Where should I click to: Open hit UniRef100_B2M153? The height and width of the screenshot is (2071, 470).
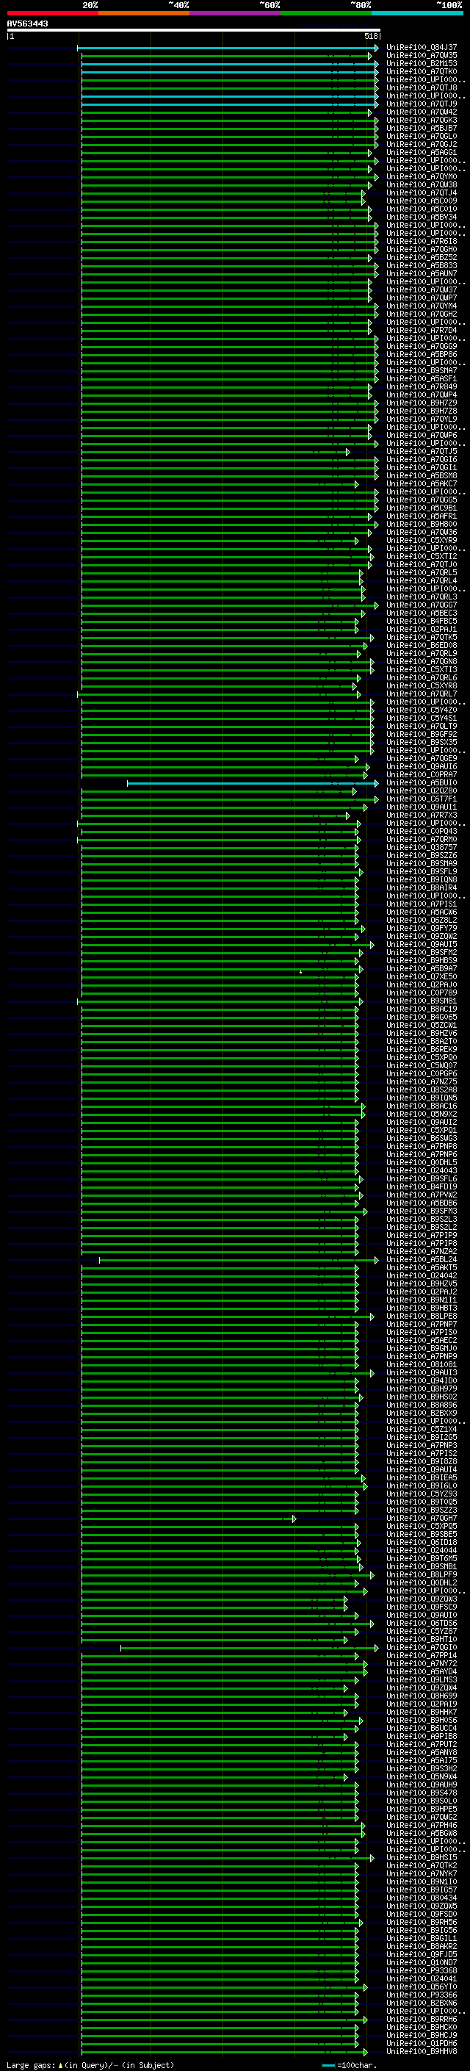[422, 63]
